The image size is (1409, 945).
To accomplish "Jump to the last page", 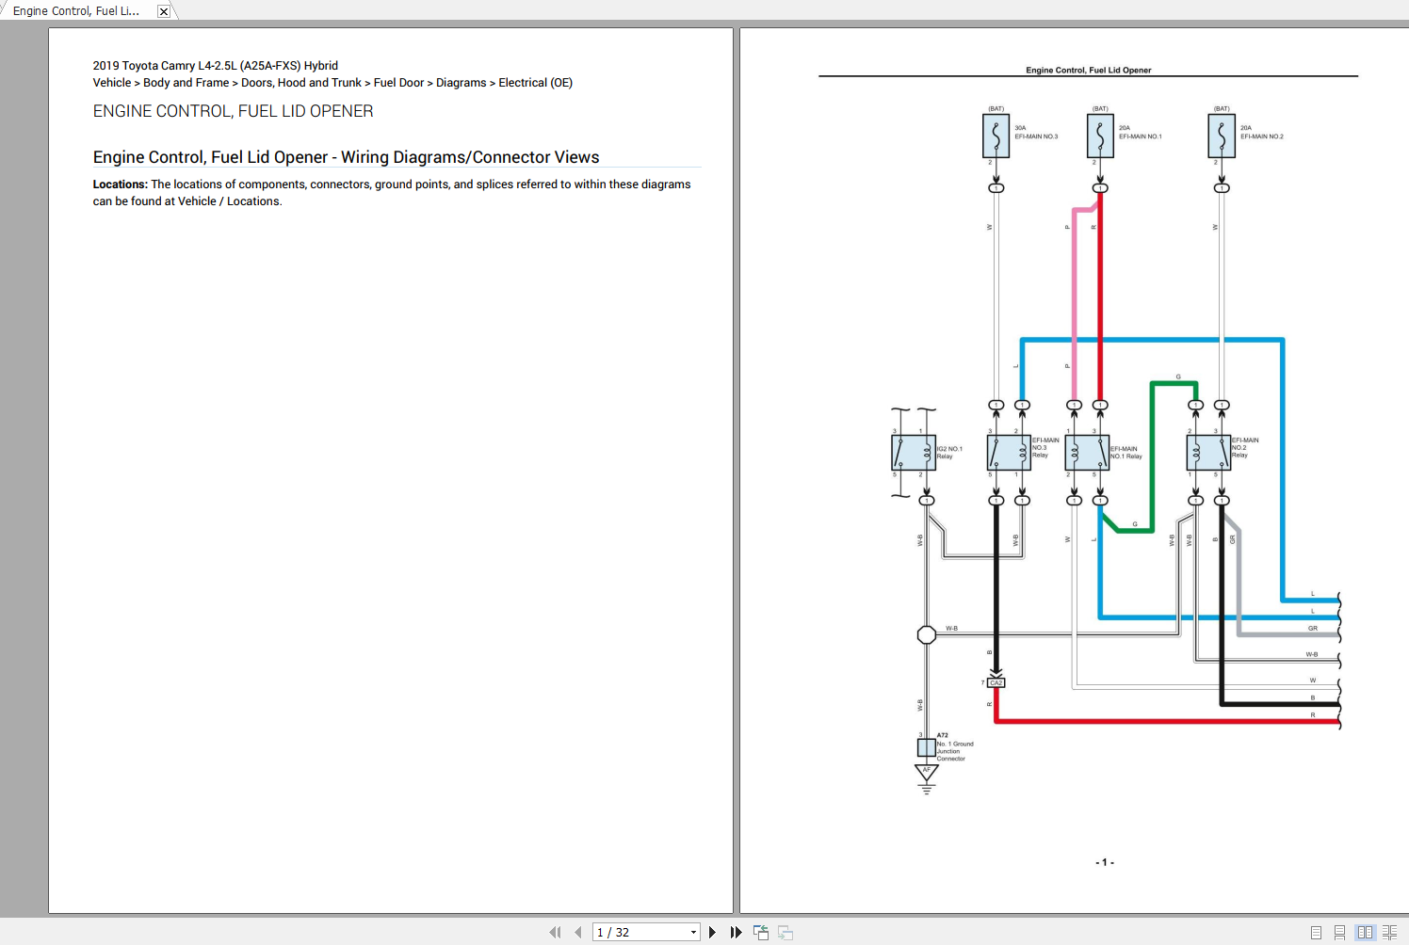I will point(736,932).
